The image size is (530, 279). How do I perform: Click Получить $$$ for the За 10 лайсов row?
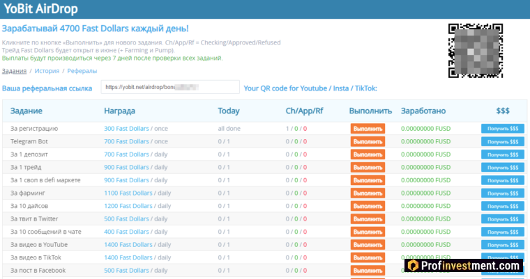click(502, 206)
